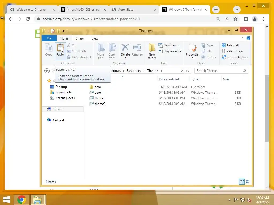Click Chrome back arrow button

click(x=11, y=19)
